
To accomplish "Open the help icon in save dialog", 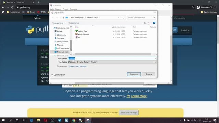I will coord(154,23).
